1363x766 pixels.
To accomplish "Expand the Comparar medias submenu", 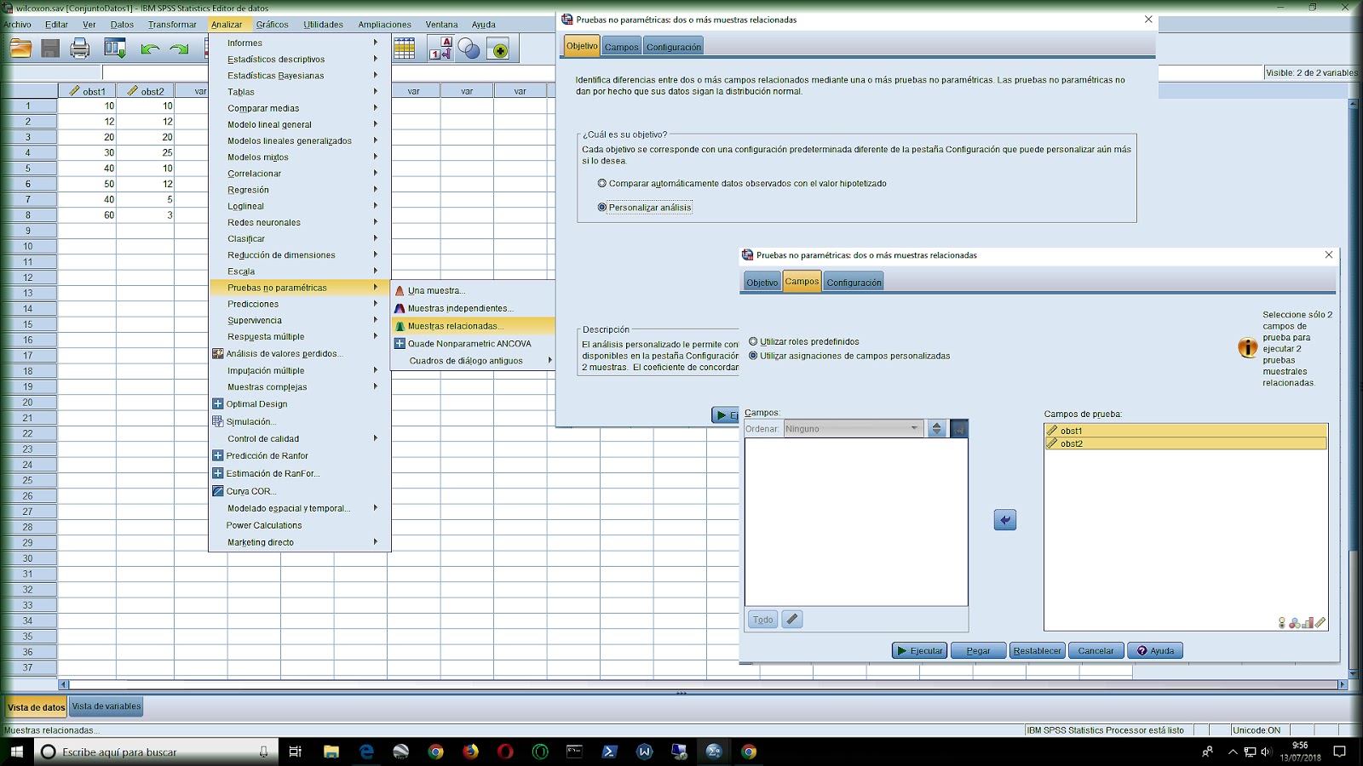I will pos(300,108).
